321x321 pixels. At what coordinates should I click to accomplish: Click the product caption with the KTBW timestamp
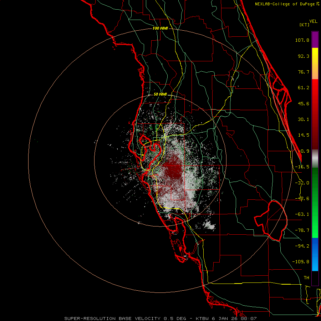click(x=160, y=319)
